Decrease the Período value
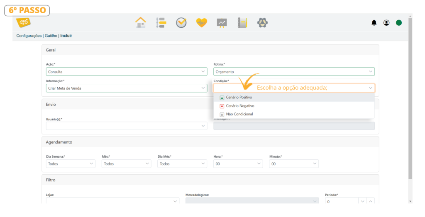The width and height of the screenshot is (425, 217). click(x=362, y=201)
